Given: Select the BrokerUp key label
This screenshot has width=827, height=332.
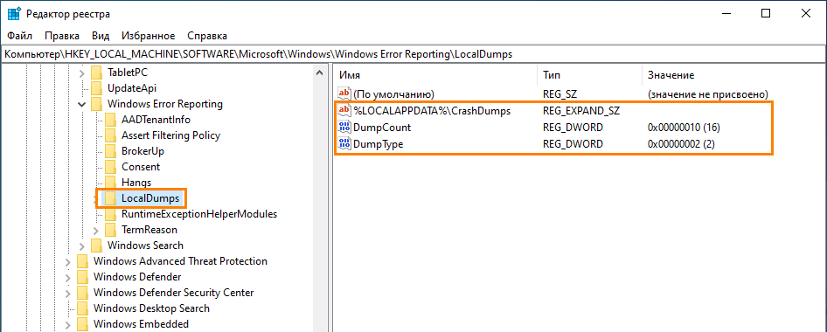Looking at the screenshot, I should [142, 151].
